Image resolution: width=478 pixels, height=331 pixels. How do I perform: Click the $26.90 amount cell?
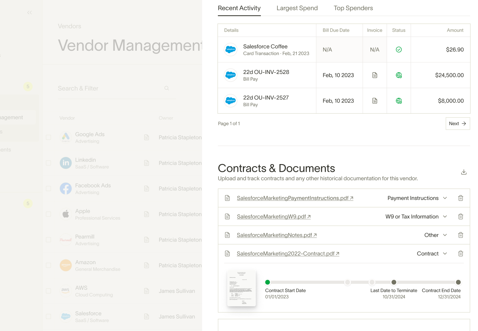pyautogui.click(x=455, y=50)
